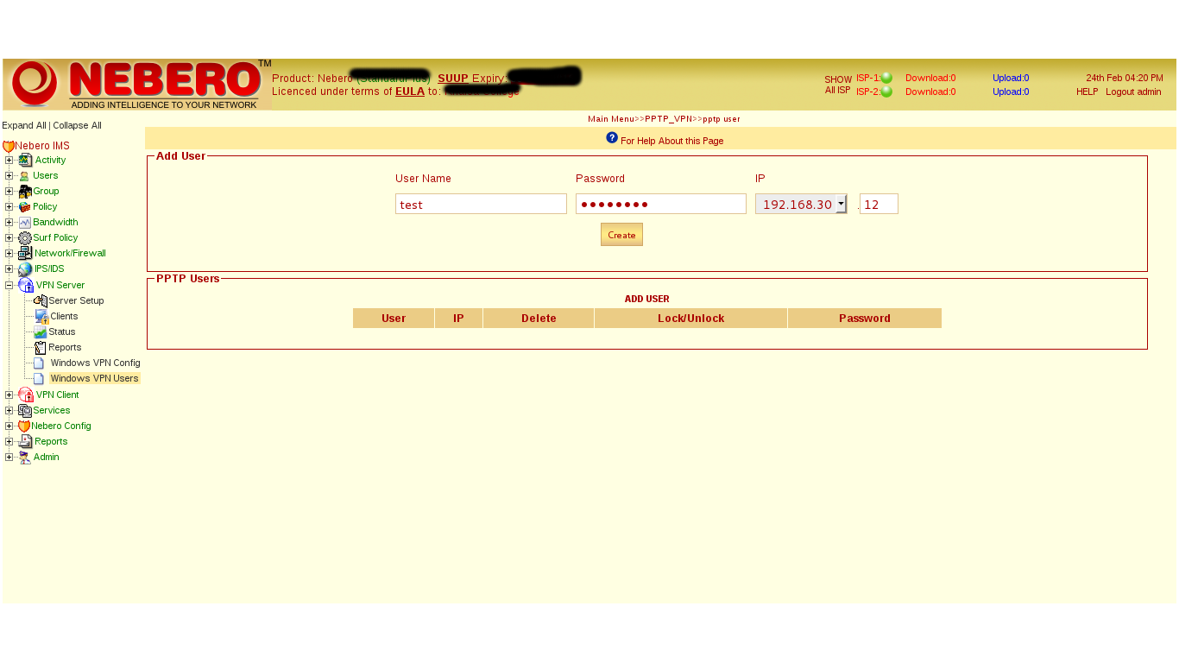Expand the Admin tree node
Viewport: 1179px width, 663px height.
pos(9,458)
